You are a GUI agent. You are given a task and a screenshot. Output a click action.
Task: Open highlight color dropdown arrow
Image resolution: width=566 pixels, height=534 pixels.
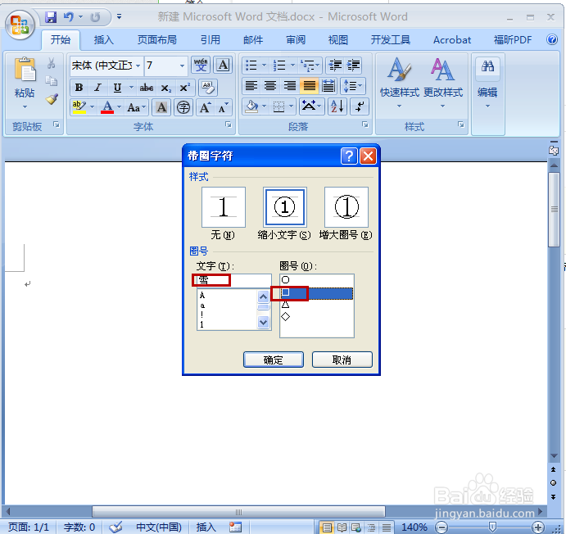tap(92, 107)
